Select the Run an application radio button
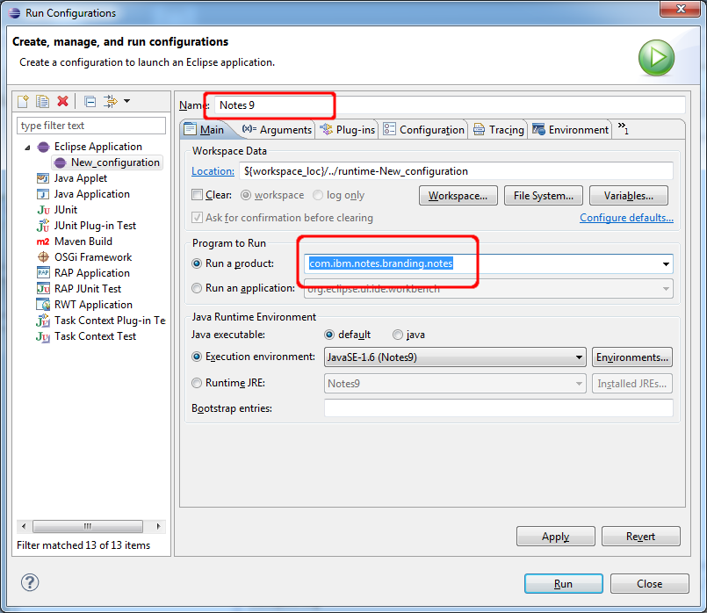The width and height of the screenshot is (707, 613). pos(197,288)
